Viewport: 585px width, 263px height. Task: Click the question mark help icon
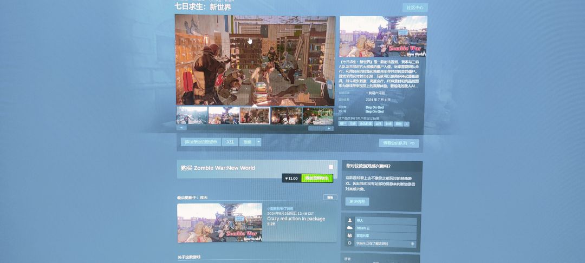point(412,244)
